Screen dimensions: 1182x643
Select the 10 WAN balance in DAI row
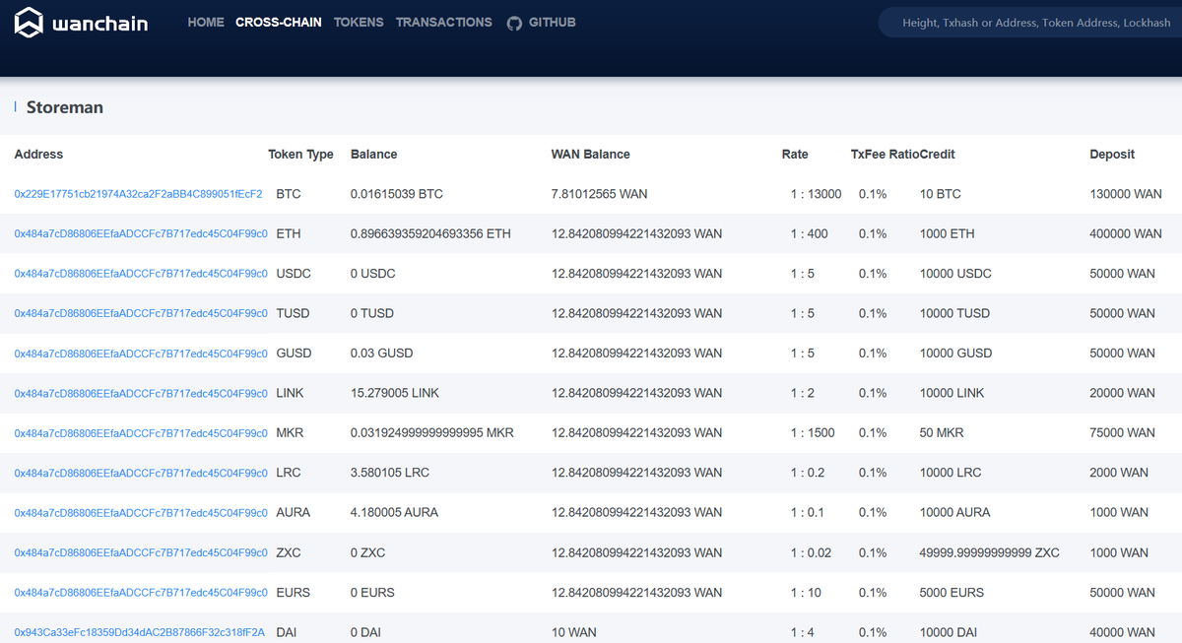(x=574, y=632)
